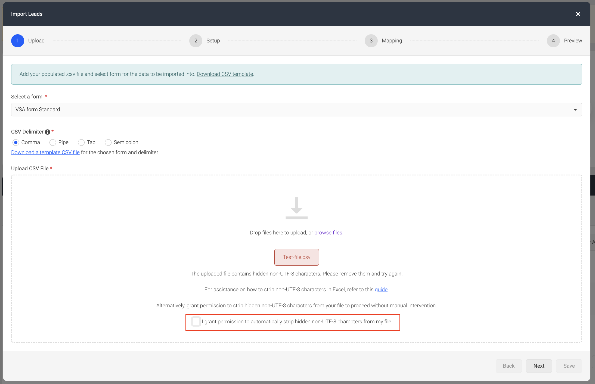The image size is (595, 384).
Task: Open the Download CSV template link in banner
Action: [x=225, y=74]
